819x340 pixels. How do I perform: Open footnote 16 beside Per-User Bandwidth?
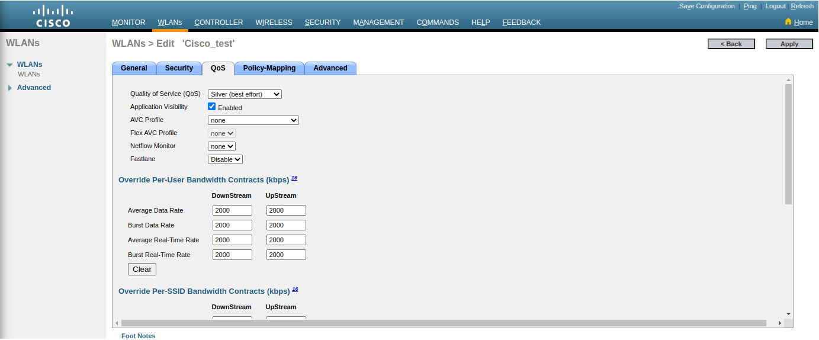(294, 178)
